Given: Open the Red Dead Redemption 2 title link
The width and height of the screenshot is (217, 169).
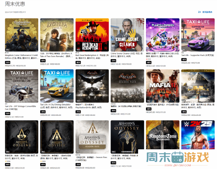Looking at the screenshot, I should 92,57.
